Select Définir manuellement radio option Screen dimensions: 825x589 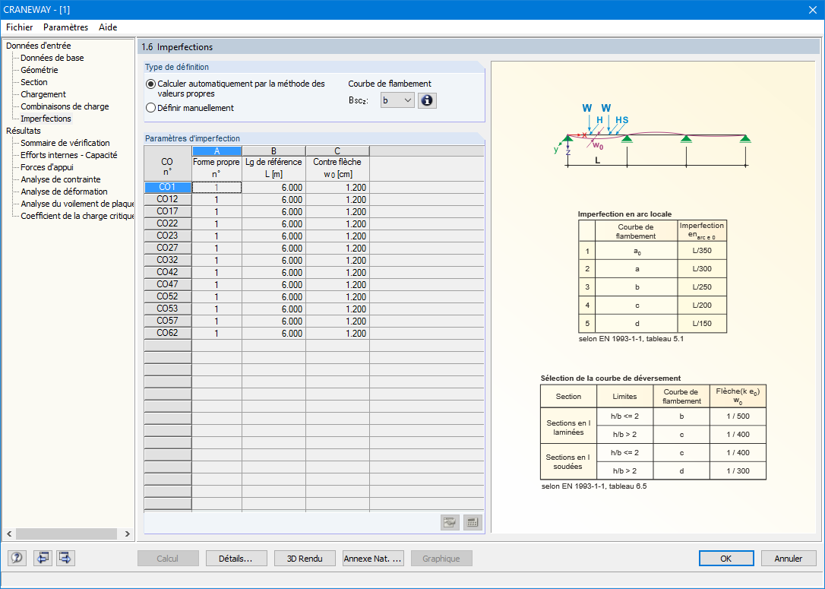(x=151, y=108)
